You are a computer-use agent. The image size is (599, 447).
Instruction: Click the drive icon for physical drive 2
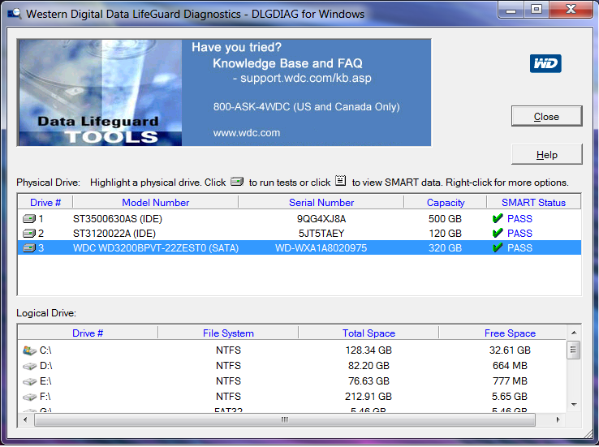(x=29, y=234)
